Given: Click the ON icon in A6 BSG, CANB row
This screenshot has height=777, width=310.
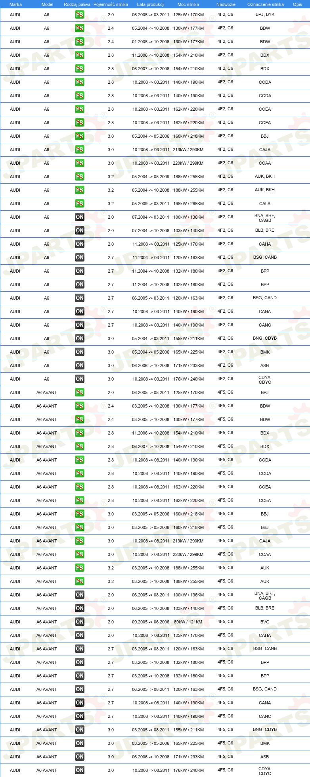Looking at the screenshot, I should click(x=80, y=258).
